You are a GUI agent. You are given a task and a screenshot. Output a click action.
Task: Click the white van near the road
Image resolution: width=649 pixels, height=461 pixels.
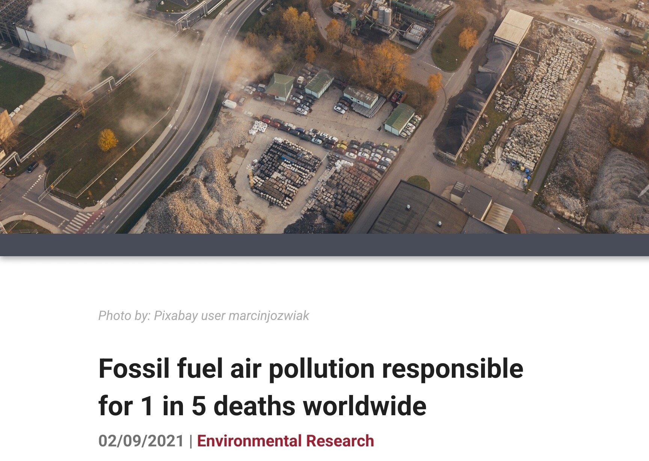(229, 104)
